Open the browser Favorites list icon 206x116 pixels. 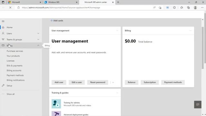(x=182, y=8)
